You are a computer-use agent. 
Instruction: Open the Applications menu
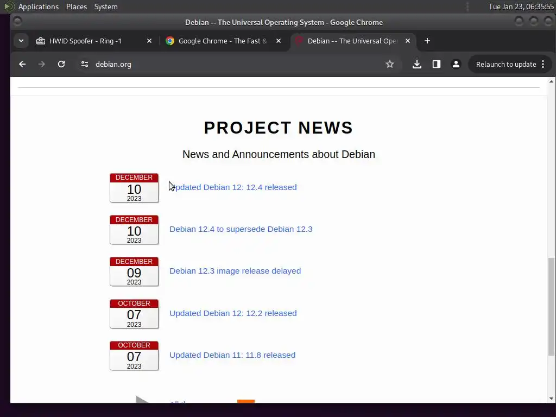[x=39, y=7]
